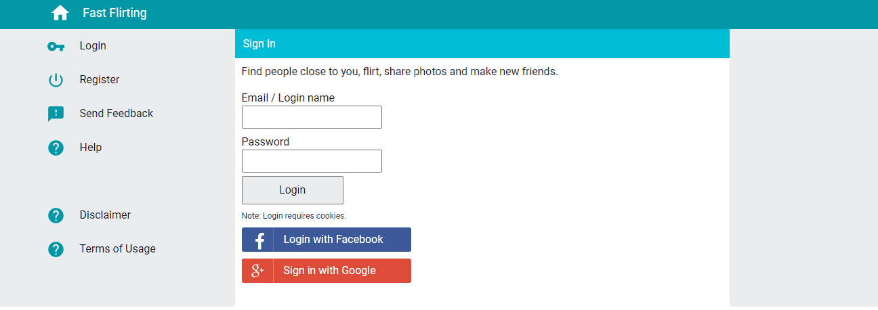Image resolution: width=878 pixels, height=310 pixels.
Task: View the Disclaimer page link
Action: tap(105, 215)
